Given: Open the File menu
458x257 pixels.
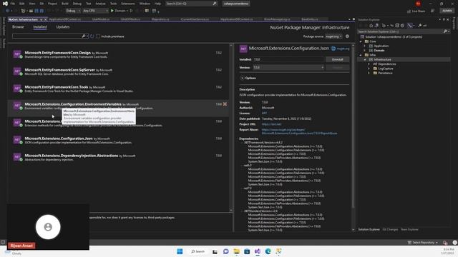Looking at the screenshot, I should 13,4.
